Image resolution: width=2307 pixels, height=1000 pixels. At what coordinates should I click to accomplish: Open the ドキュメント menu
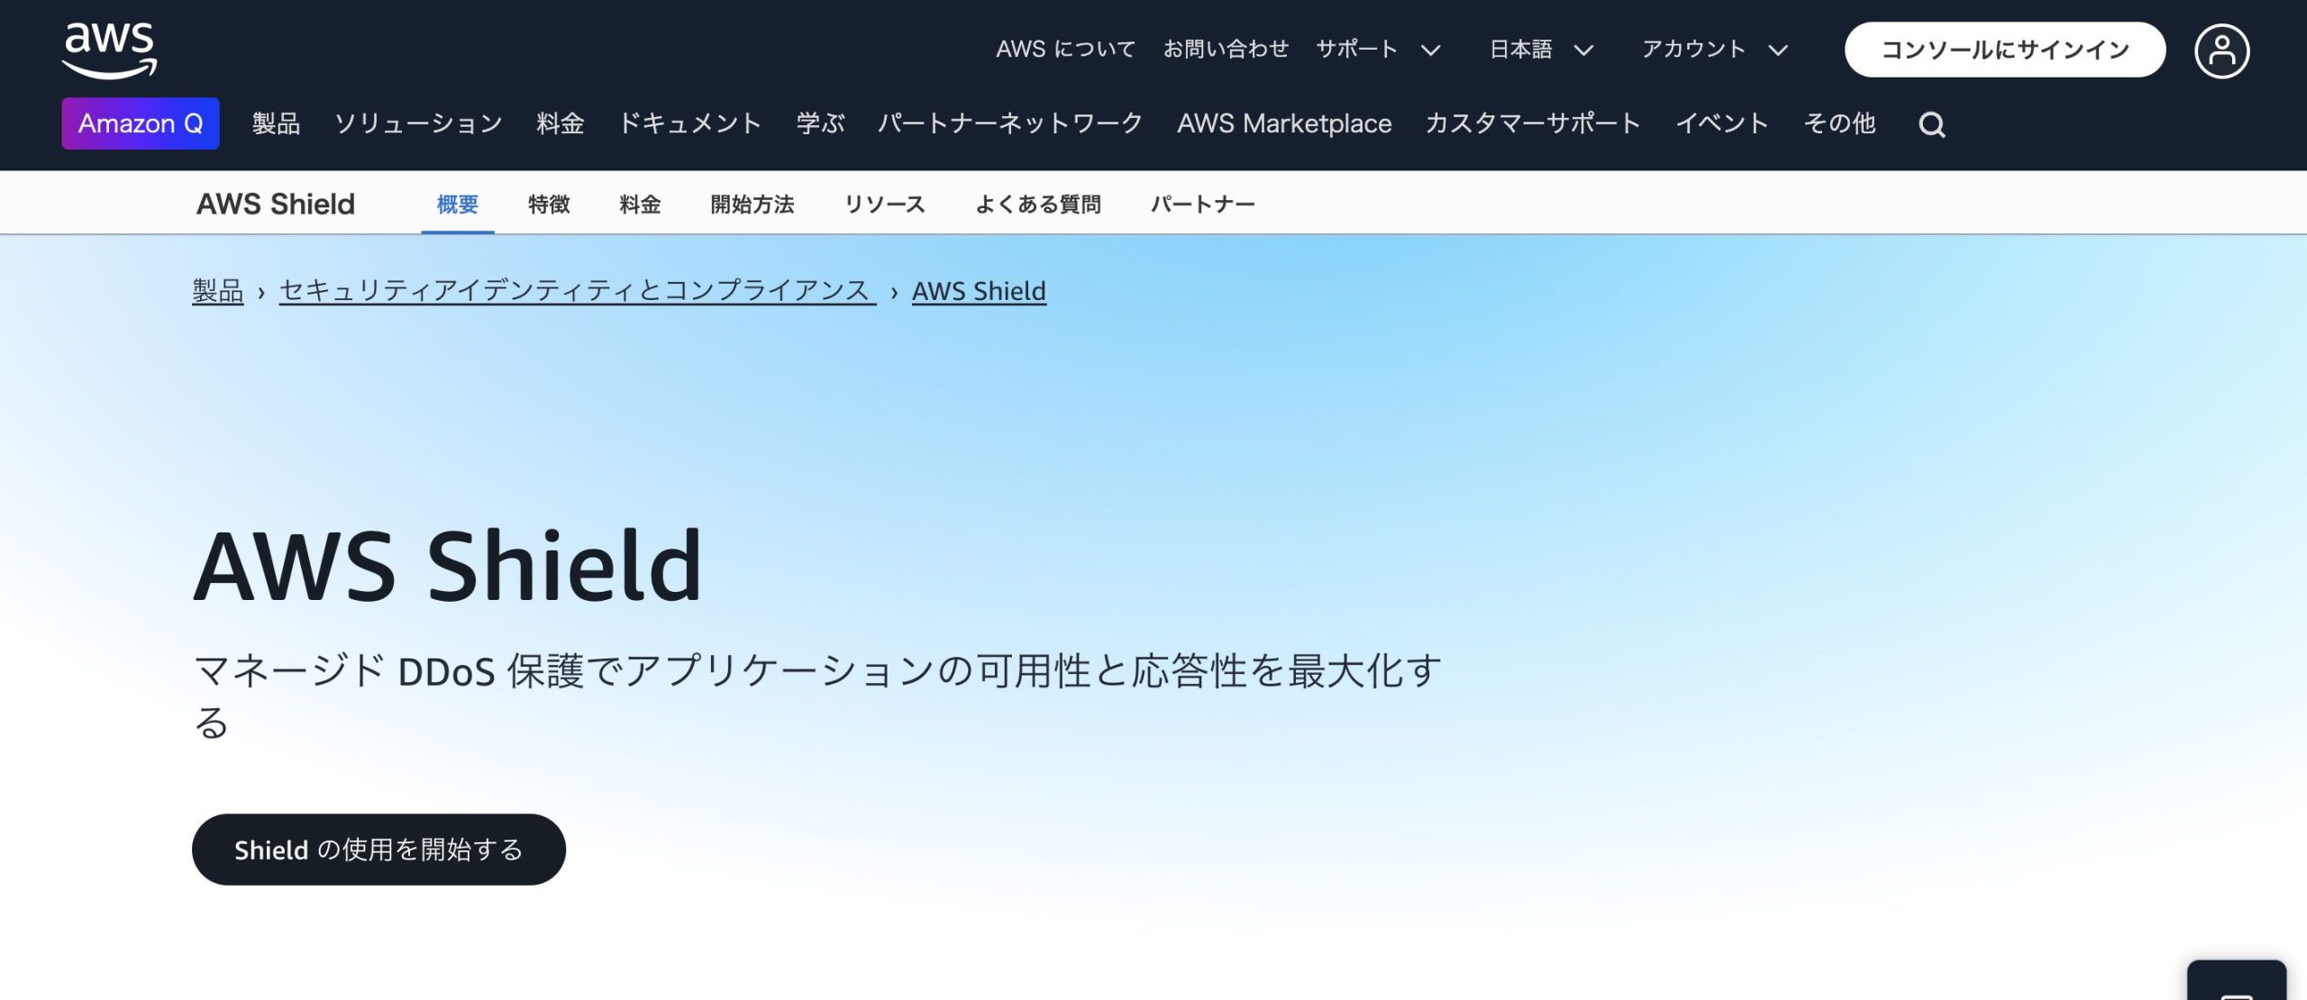point(690,123)
